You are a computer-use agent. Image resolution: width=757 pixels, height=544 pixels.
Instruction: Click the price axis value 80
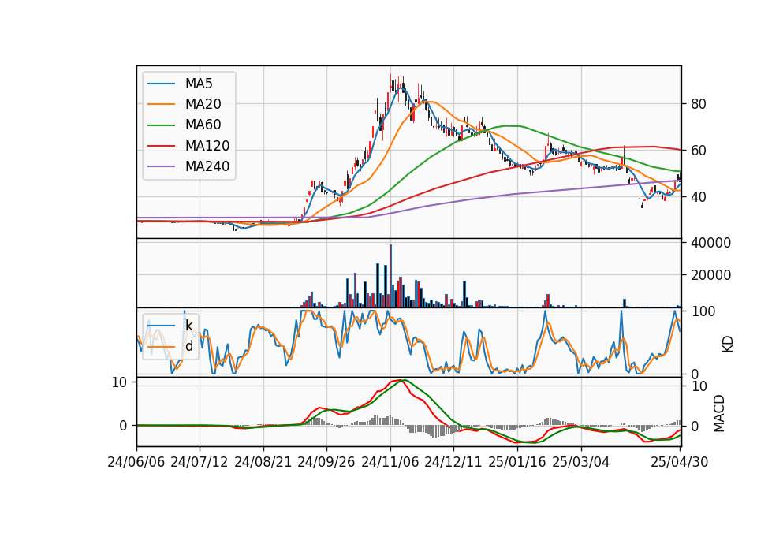[x=699, y=104]
